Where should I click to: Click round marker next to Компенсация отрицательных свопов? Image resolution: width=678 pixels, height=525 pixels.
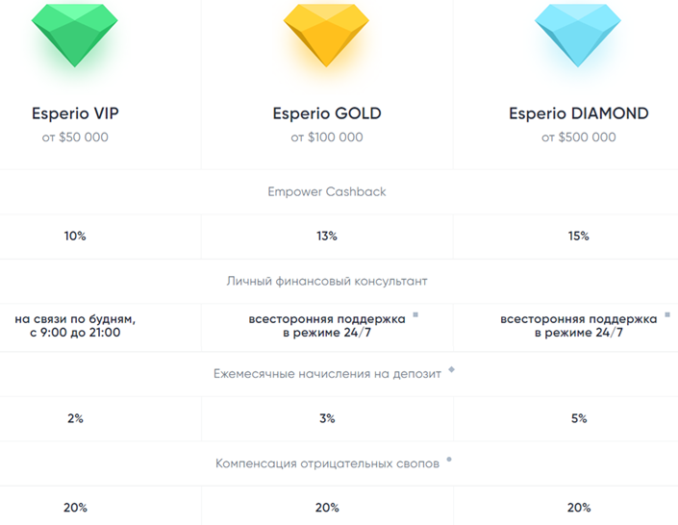pos(449,460)
